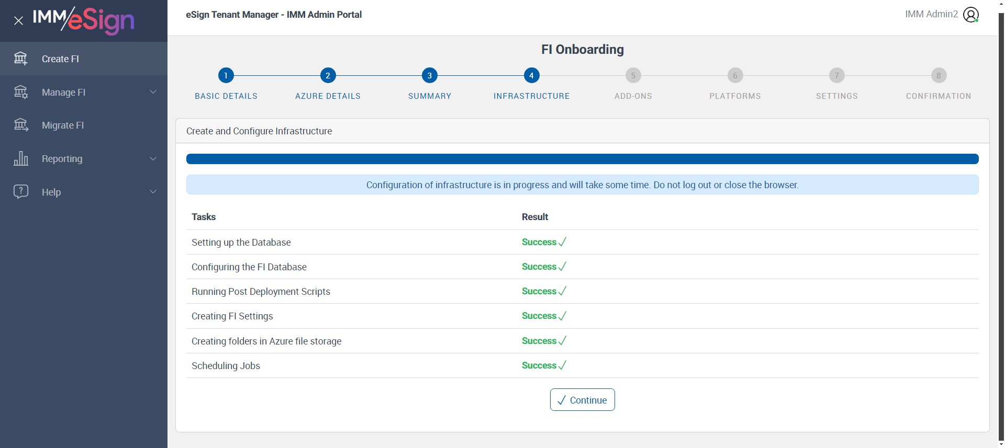Open the Migrate FI menu item
This screenshot has height=448, width=1005.
pyautogui.click(x=63, y=125)
